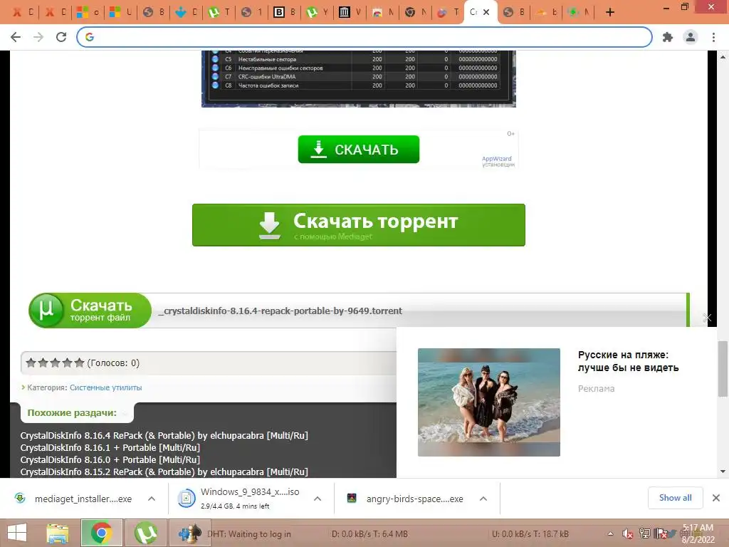Viewport: 729px width, 547px height.
Task: Click the Похожие раздачи heading
Action: tap(72, 413)
